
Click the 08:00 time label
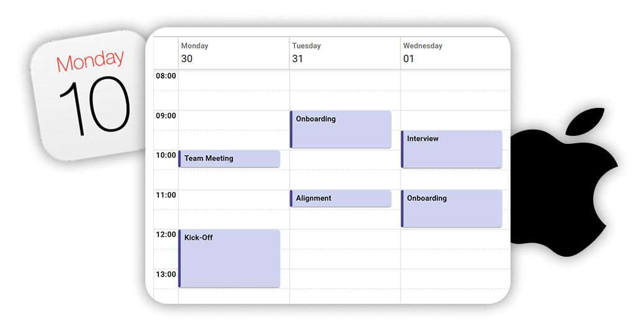click(x=166, y=76)
